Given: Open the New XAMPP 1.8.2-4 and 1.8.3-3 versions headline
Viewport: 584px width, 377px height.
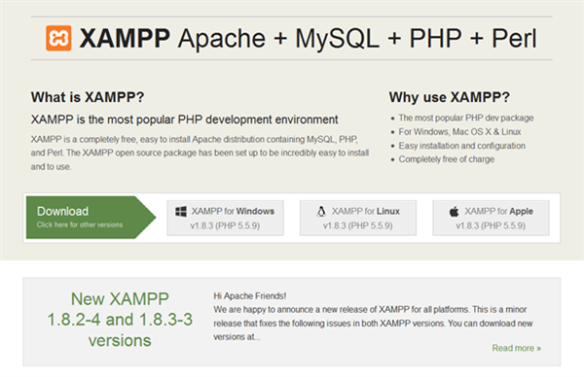Looking at the screenshot, I should [x=120, y=320].
